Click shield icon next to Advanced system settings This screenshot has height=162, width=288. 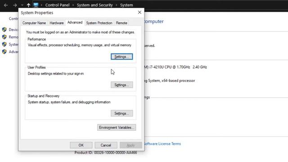click(4, 52)
